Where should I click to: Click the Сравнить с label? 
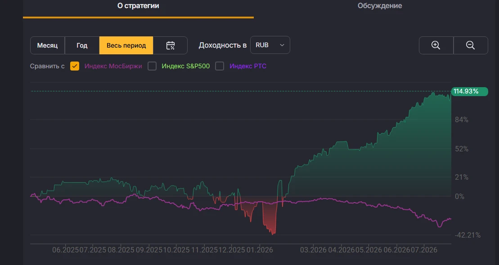(x=47, y=66)
